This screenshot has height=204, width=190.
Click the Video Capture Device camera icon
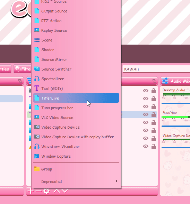click(37, 127)
